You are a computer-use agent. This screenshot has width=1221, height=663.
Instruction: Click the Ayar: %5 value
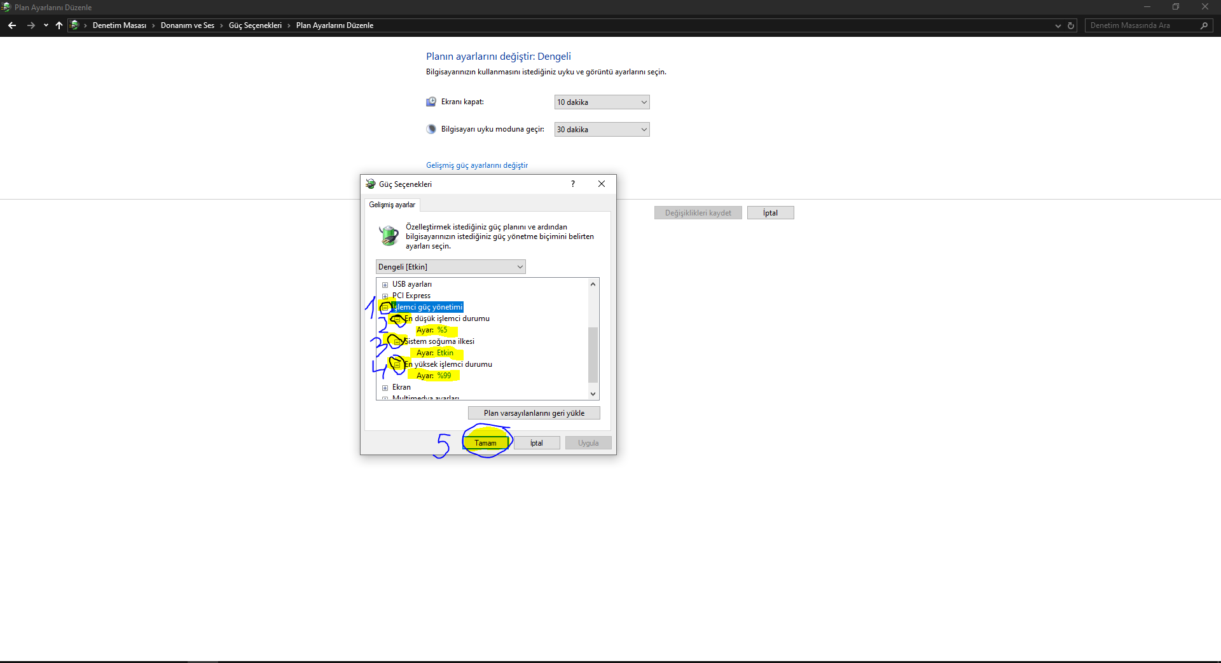432,330
